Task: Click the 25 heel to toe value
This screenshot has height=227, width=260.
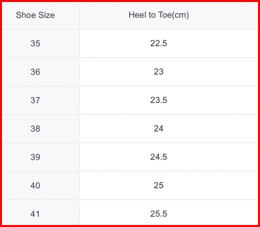Action: [x=158, y=186]
